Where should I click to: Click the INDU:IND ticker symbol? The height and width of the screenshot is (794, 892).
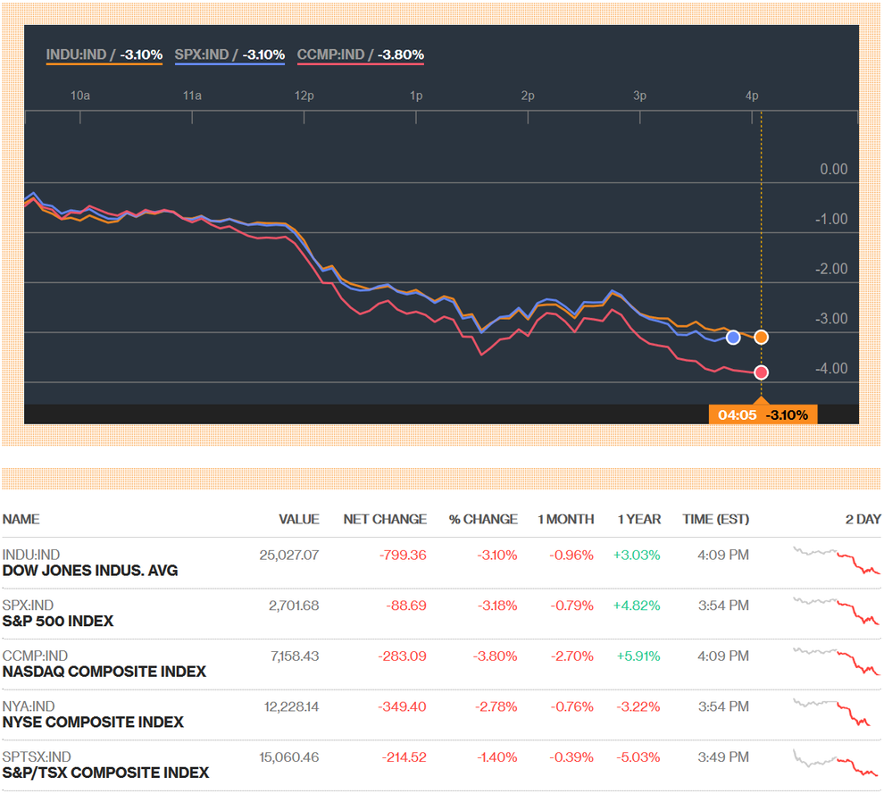30,555
